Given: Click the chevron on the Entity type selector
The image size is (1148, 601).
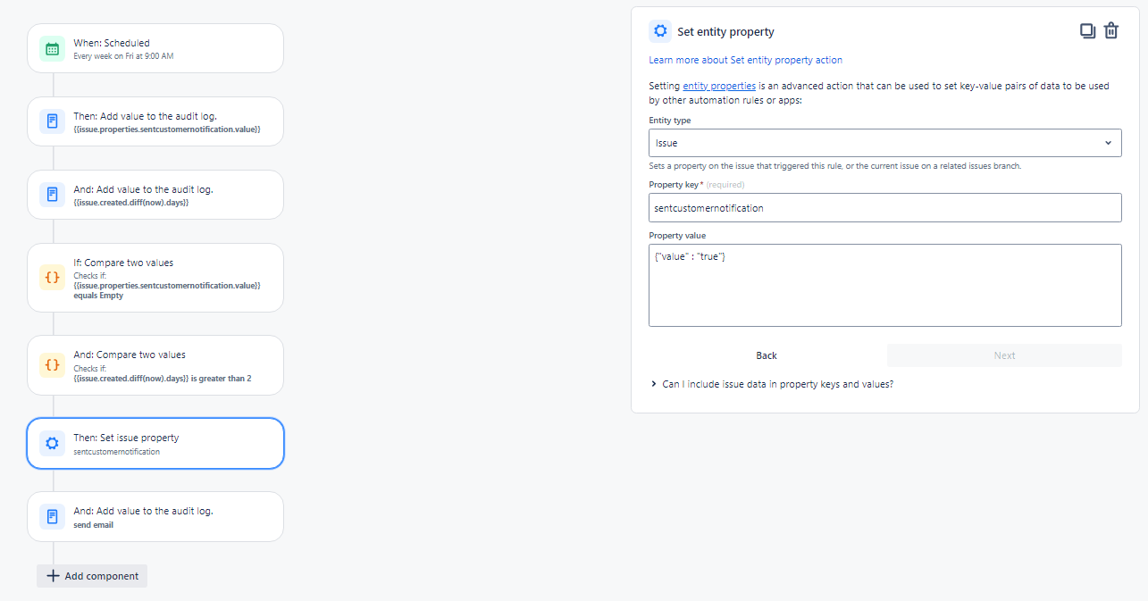Looking at the screenshot, I should [x=1109, y=142].
